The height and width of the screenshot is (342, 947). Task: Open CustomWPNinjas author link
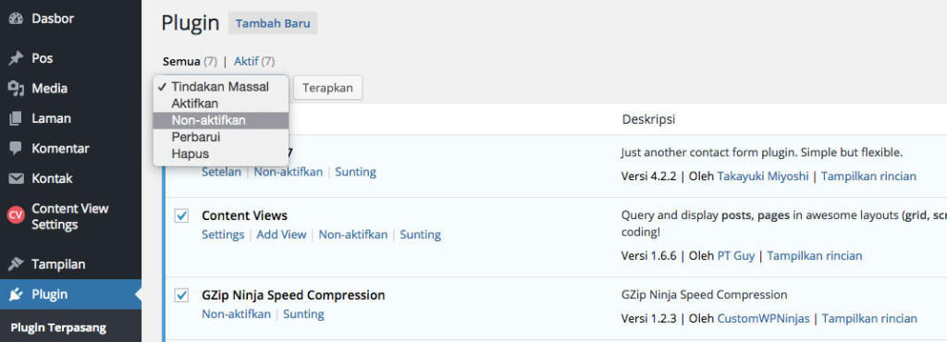763,319
